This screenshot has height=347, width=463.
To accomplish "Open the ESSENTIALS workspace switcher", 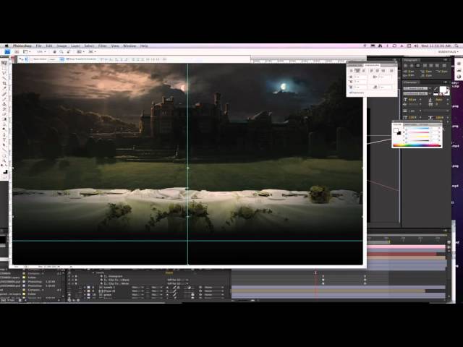I will click(x=449, y=52).
